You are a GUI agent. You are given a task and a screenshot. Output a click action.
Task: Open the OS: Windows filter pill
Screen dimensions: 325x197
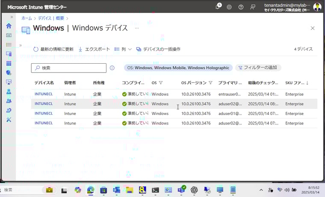[x=178, y=68]
